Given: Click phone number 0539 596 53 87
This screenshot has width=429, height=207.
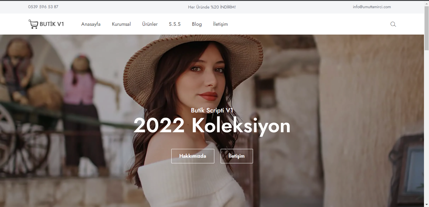Looking at the screenshot, I should point(43,7).
